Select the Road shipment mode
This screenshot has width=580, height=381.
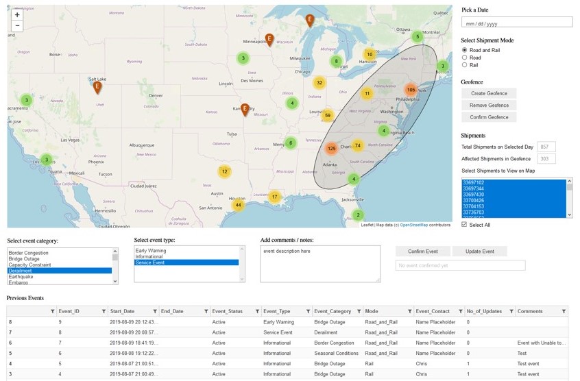(x=466, y=58)
